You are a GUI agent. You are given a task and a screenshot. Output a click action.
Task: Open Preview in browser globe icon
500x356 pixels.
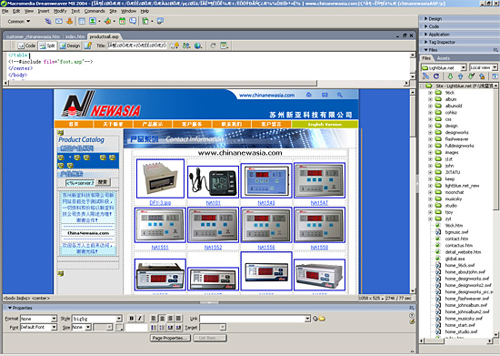point(197,46)
